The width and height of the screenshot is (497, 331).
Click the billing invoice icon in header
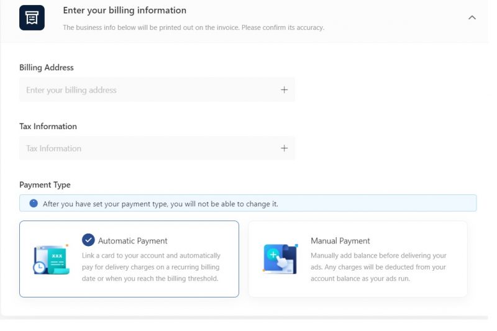32,17
